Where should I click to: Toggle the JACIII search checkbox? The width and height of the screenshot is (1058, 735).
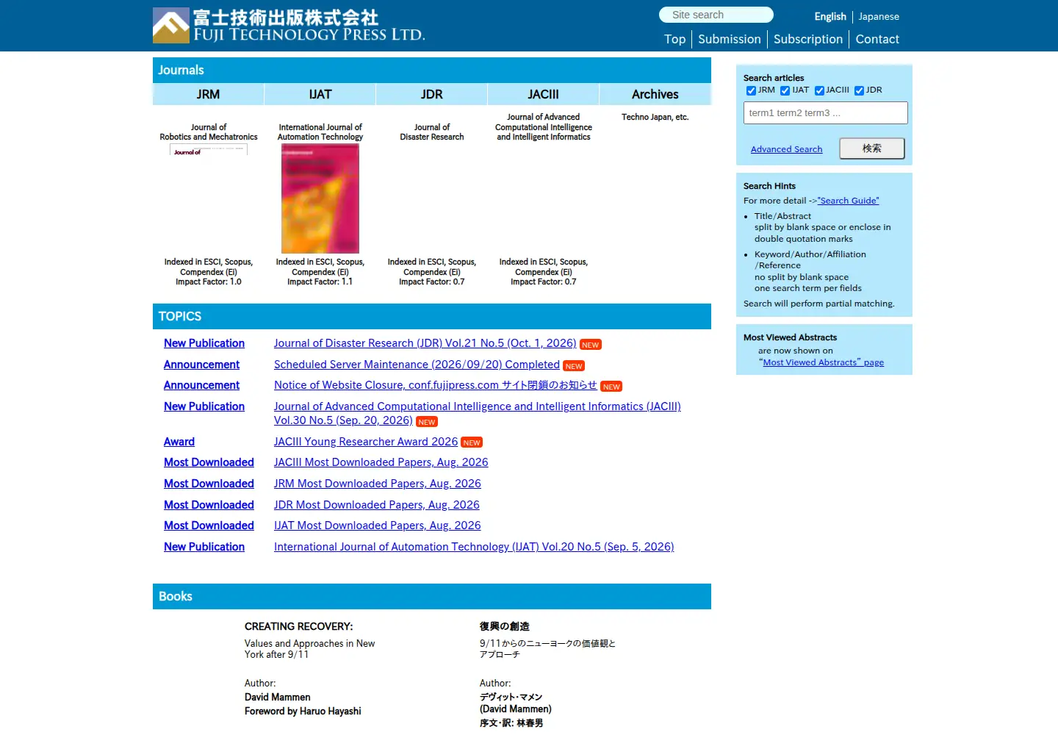[x=819, y=90]
